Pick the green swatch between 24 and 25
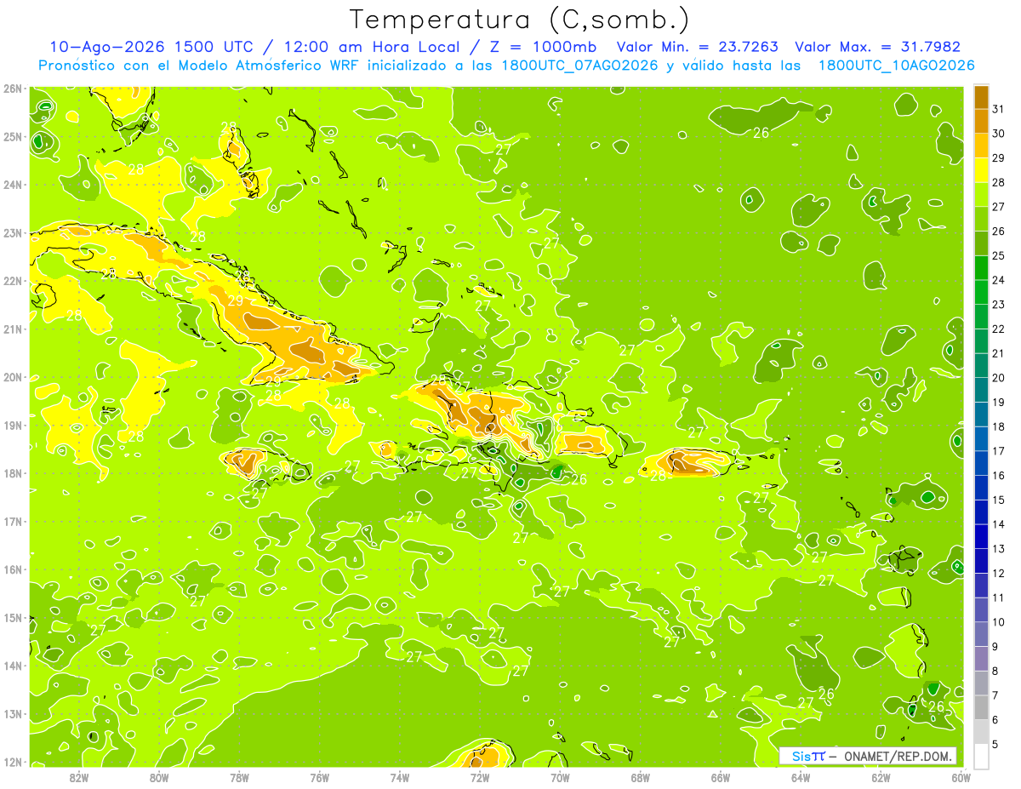The width and height of the screenshot is (1021, 789). coord(981,268)
